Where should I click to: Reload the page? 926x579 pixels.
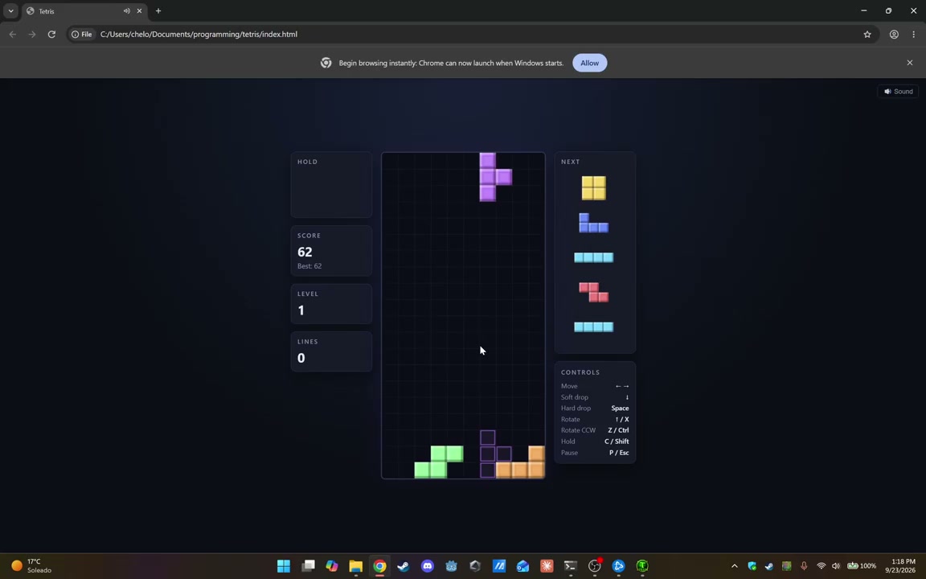[51, 35]
